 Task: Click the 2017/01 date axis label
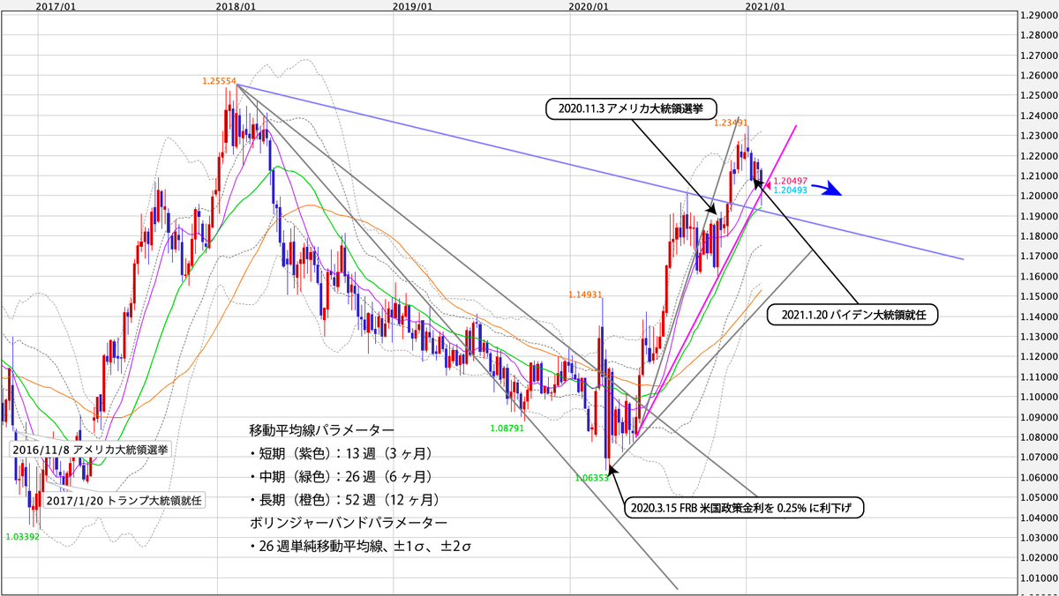(55, 6)
